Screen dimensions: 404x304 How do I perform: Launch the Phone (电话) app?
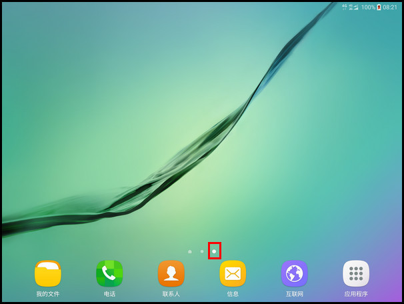[109, 273]
